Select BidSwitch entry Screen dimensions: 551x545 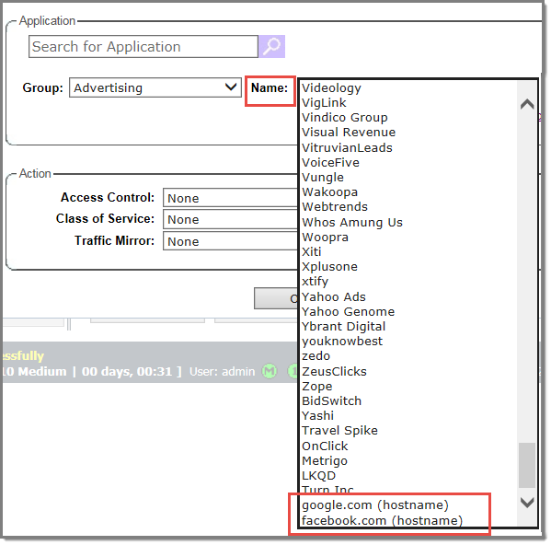pyautogui.click(x=332, y=400)
